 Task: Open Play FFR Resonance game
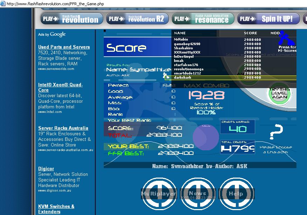coord(203,19)
